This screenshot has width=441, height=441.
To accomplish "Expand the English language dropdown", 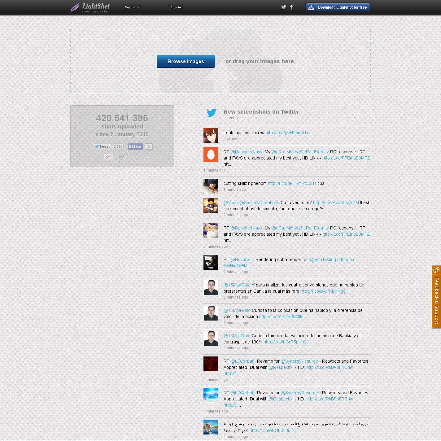I will point(132,7).
